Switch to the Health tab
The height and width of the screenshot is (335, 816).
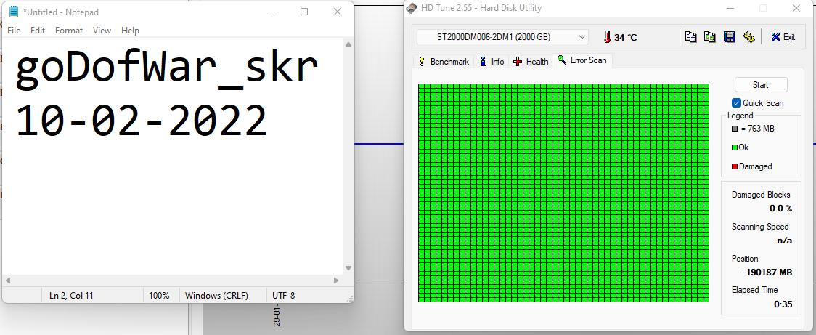pyautogui.click(x=531, y=62)
